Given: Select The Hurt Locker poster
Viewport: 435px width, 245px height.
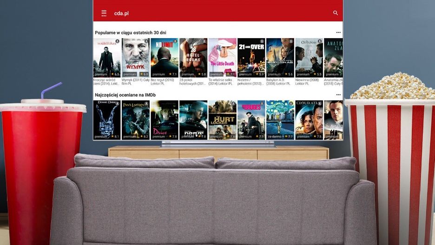Looking at the screenshot, I should (x=223, y=120).
